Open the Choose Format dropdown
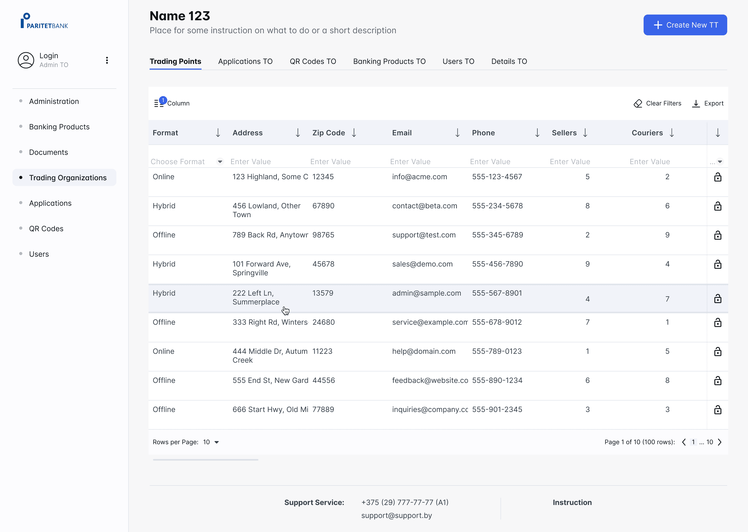Image resolution: width=748 pixels, height=532 pixels. click(x=220, y=162)
